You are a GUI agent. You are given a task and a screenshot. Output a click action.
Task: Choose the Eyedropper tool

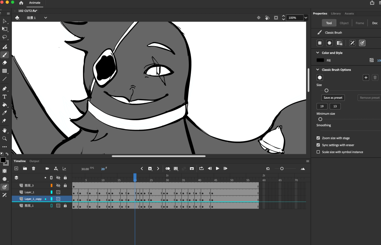point(4,113)
